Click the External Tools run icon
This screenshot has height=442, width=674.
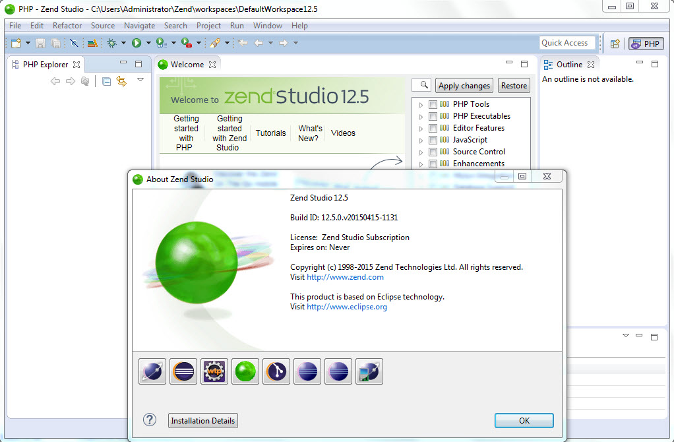(x=187, y=43)
